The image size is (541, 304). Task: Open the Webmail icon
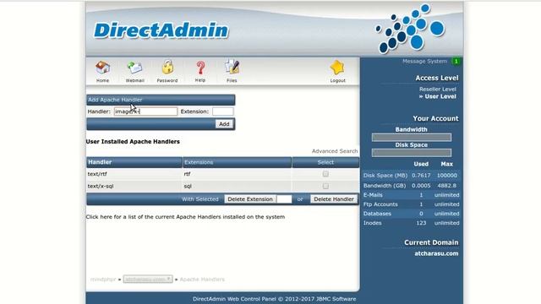(134, 68)
